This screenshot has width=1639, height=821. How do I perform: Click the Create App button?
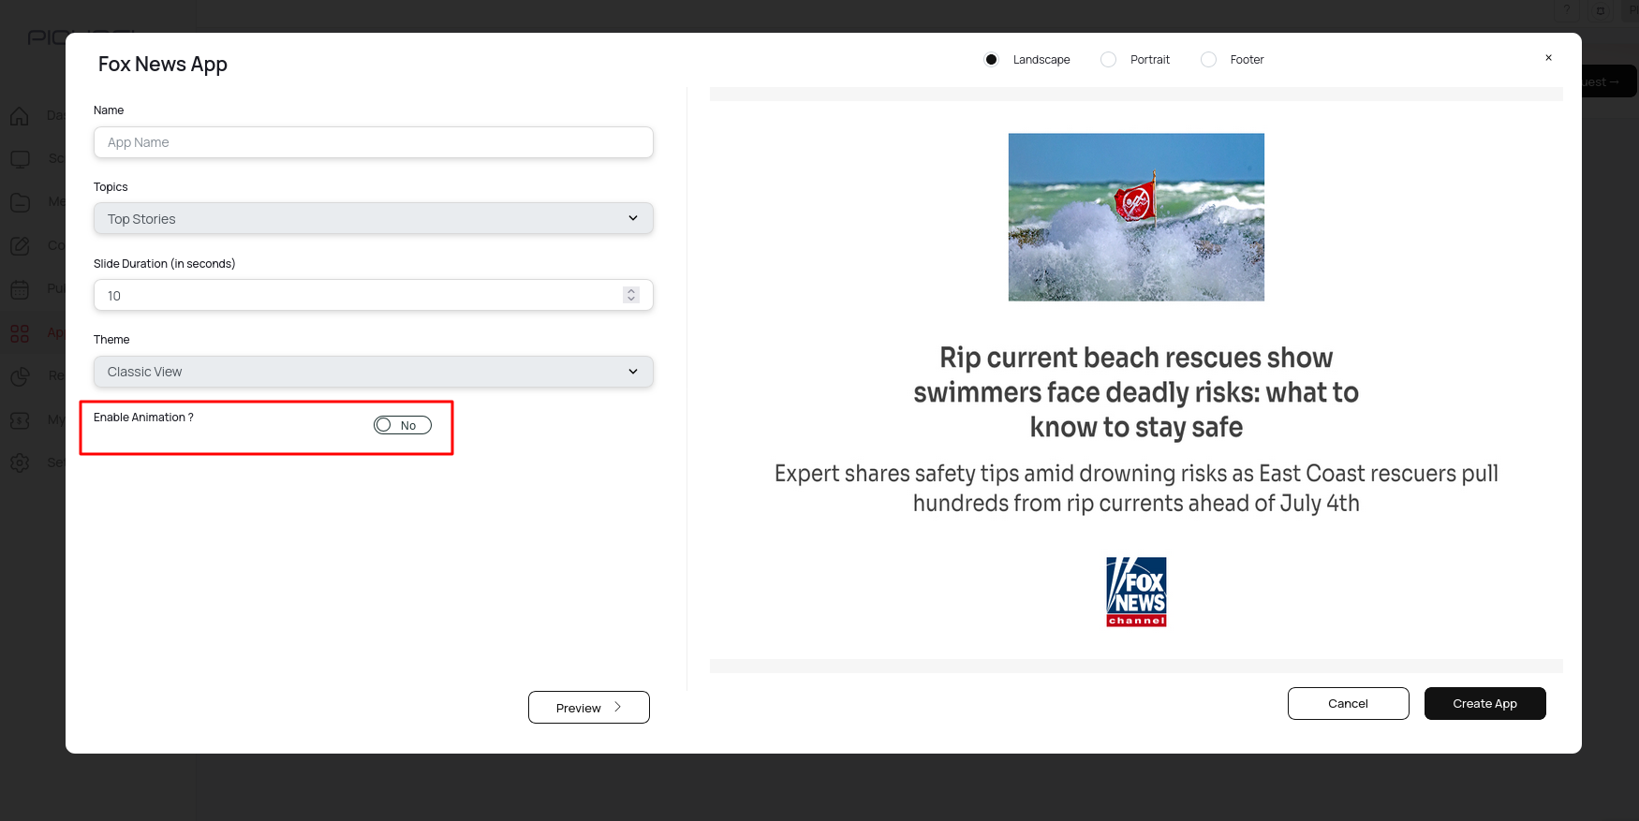pos(1484,704)
